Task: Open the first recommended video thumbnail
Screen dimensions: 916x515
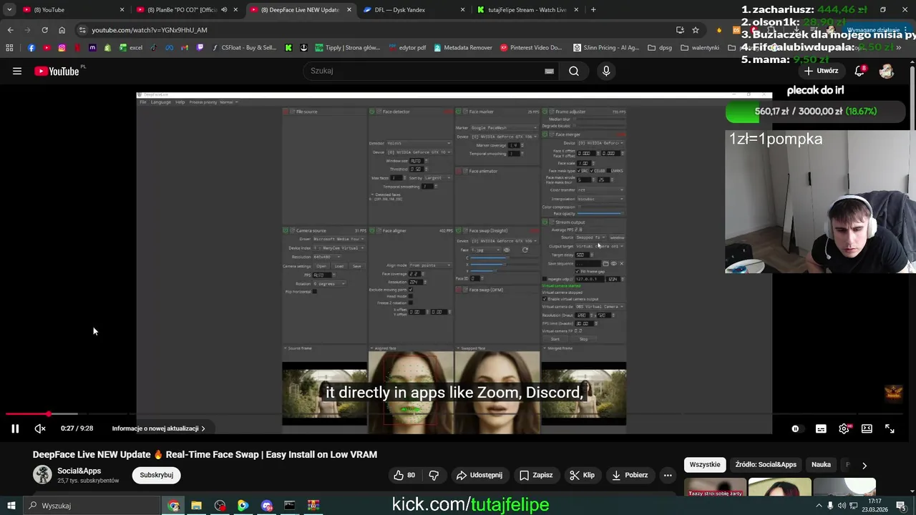Action: click(714, 487)
